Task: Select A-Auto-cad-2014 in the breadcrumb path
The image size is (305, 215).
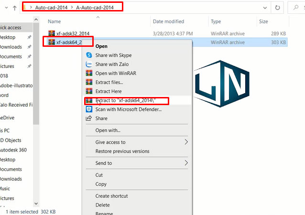Action: tap(95, 8)
